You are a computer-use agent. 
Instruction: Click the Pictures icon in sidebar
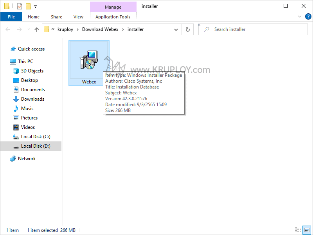[16, 118]
